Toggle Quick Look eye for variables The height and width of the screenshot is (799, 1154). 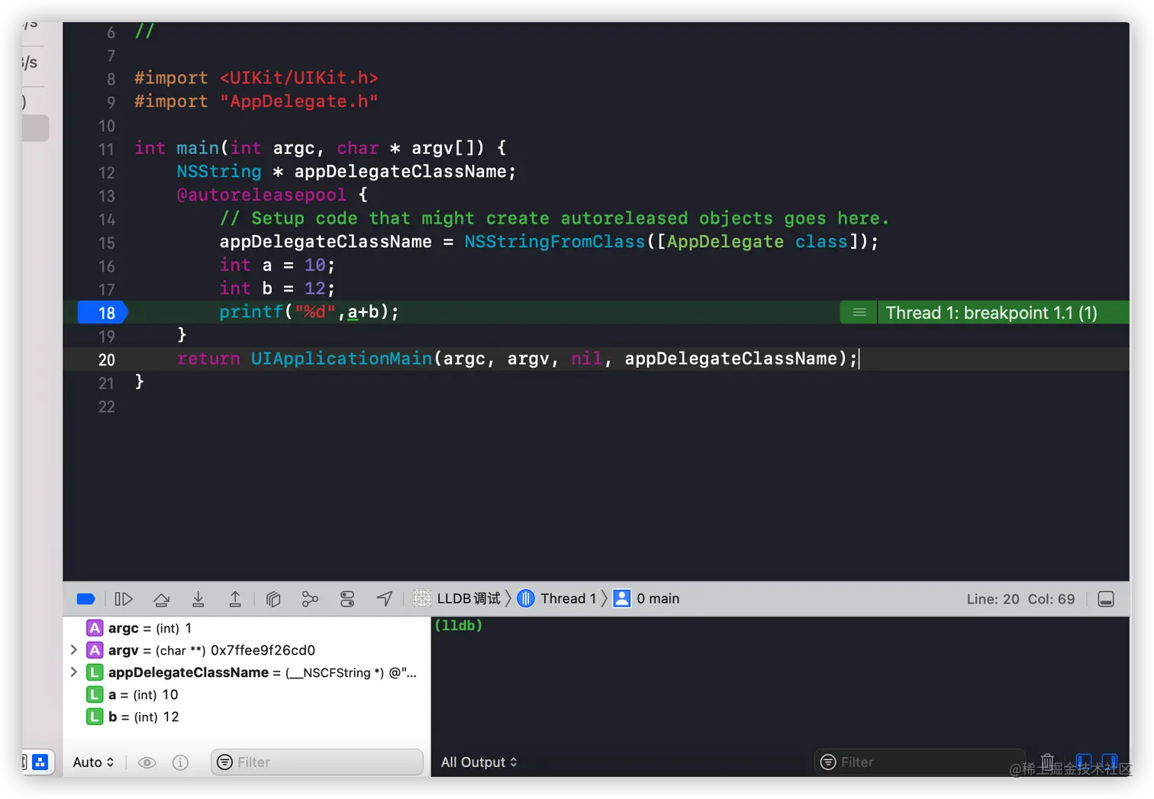point(147,762)
